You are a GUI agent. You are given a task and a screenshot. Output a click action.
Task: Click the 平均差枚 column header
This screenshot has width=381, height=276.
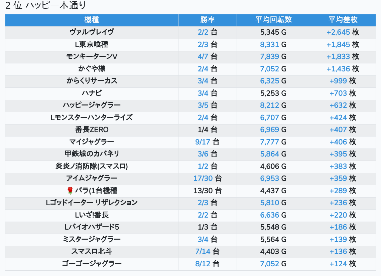click(x=343, y=20)
